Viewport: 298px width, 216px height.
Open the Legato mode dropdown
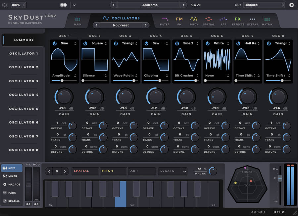point(173,171)
